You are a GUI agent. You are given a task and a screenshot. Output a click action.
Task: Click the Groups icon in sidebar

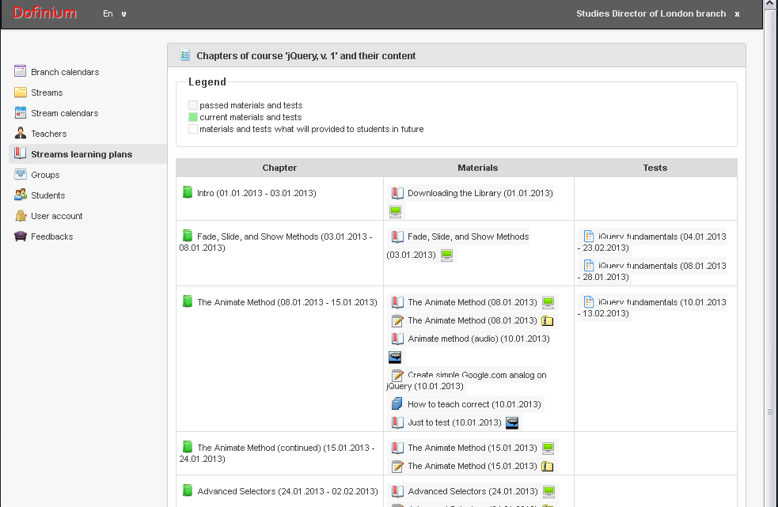click(21, 174)
